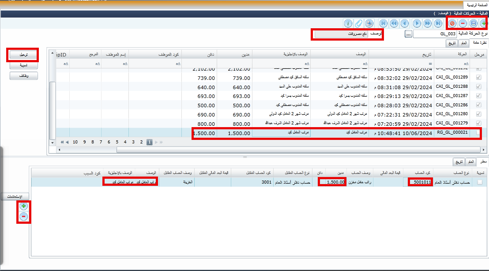Click the red minus delete-record toolbar icon
Image resolution: width=489 pixels, height=271 pixels.
tap(462, 23)
